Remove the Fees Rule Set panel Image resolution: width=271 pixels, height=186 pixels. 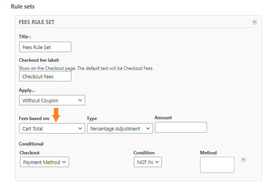(x=254, y=22)
